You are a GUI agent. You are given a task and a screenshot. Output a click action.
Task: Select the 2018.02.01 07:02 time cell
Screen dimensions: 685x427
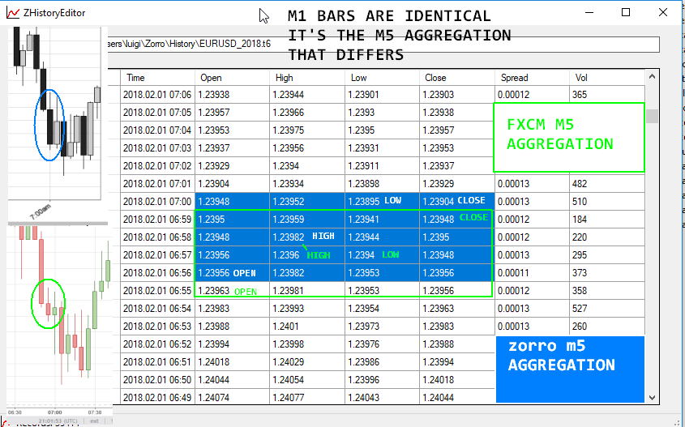pos(157,166)
